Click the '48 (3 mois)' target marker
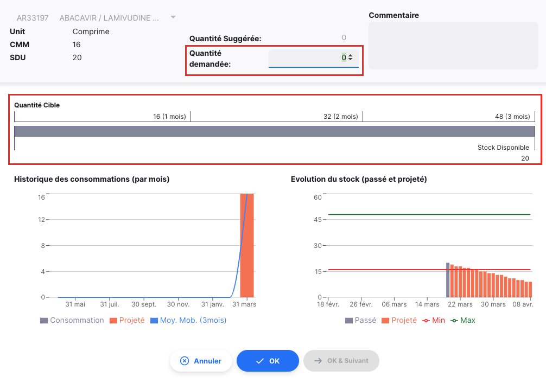 (512, 117)
